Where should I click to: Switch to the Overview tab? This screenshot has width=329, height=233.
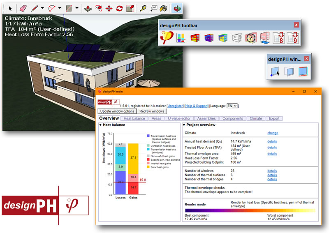(x=109, y=118)
